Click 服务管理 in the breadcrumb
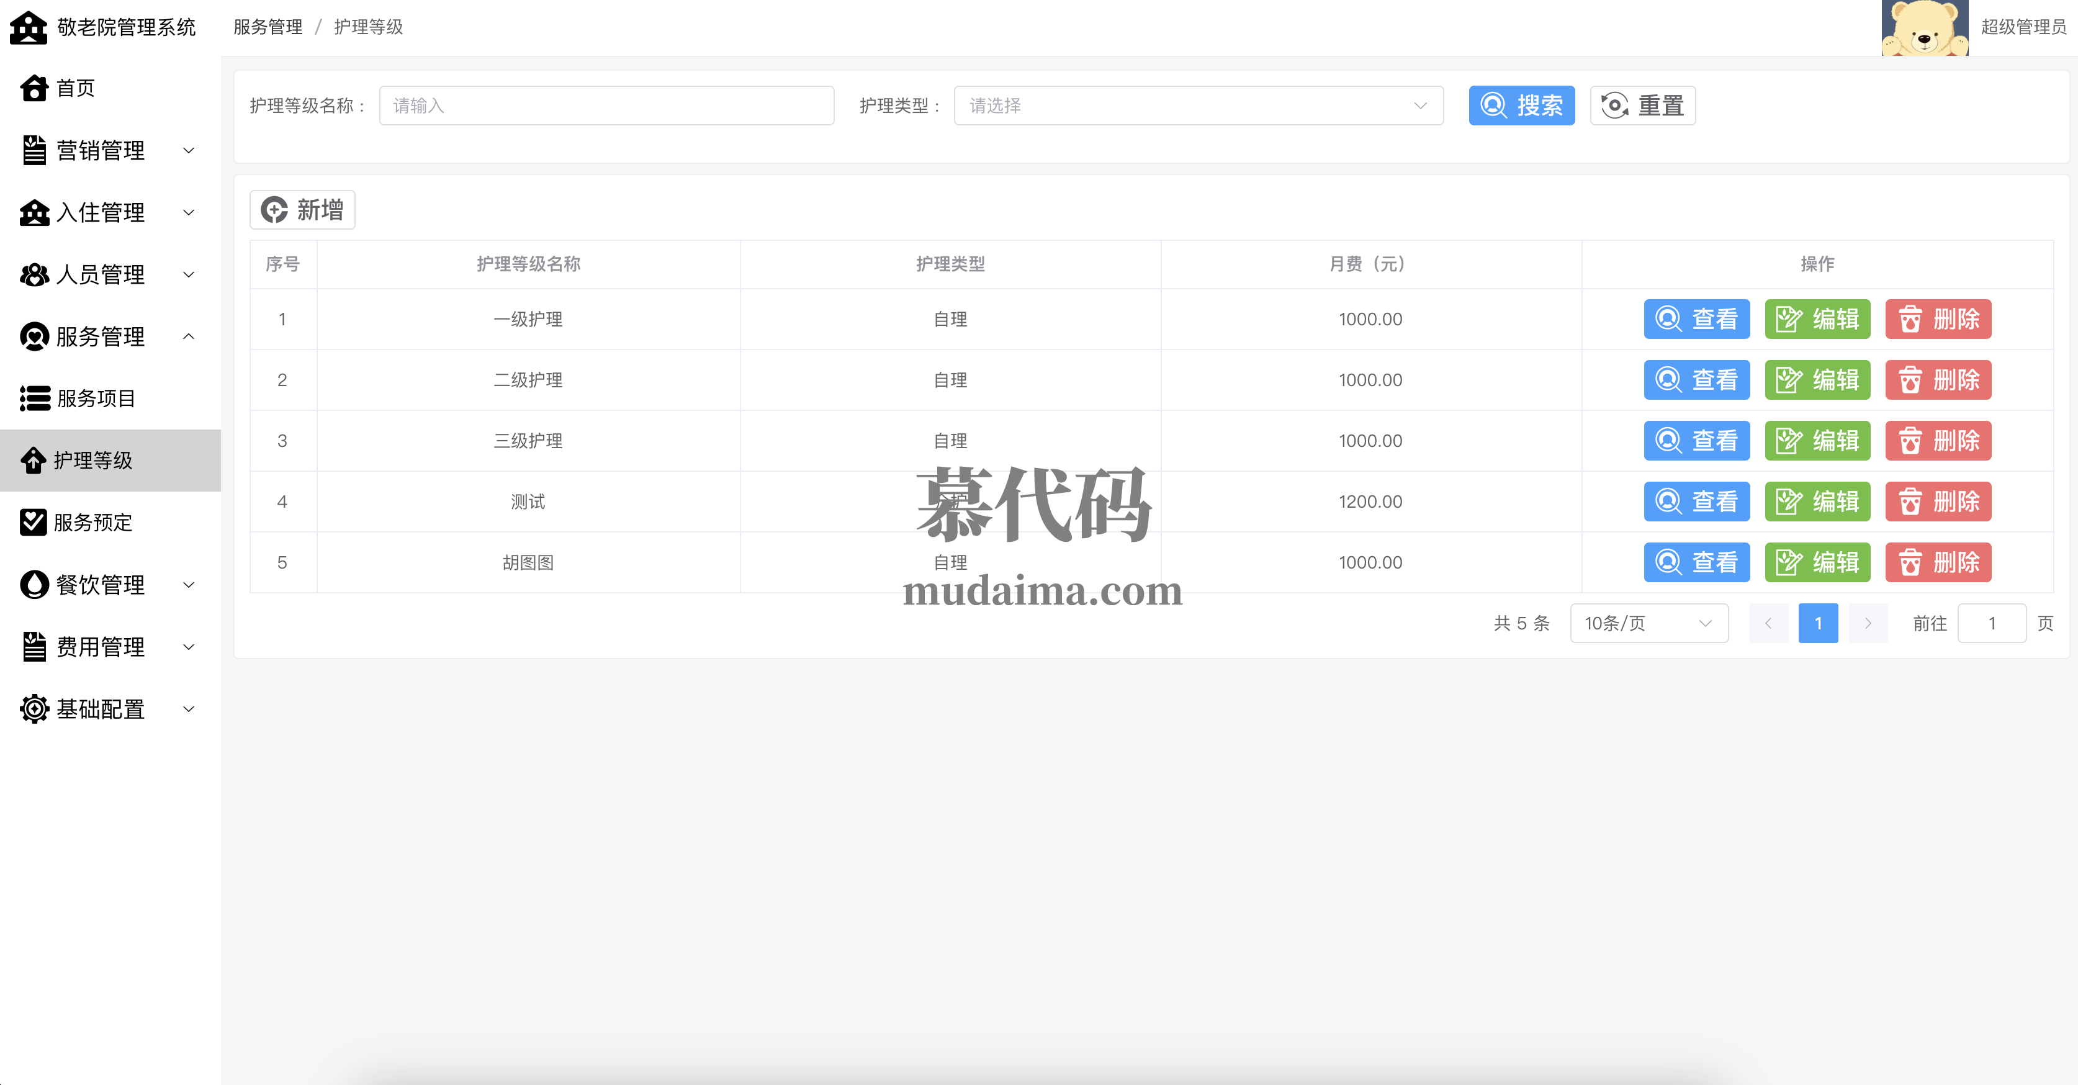The width and height of the screenshot is (2078, 1085). pos(268,27)
